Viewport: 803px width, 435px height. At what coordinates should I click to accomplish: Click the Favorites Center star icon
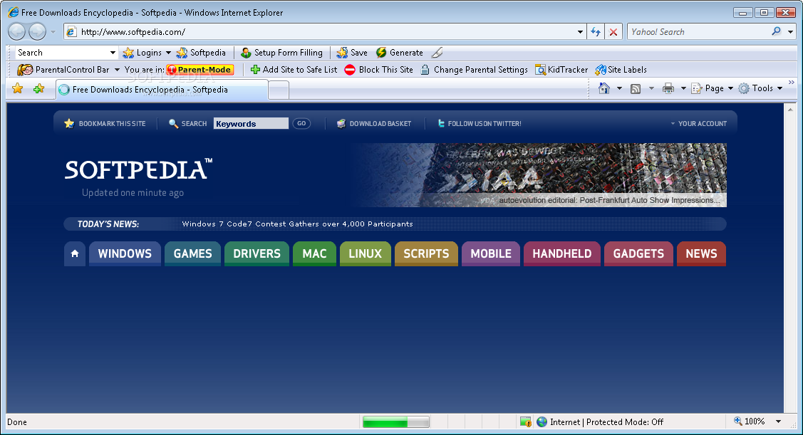click(17, 88)
